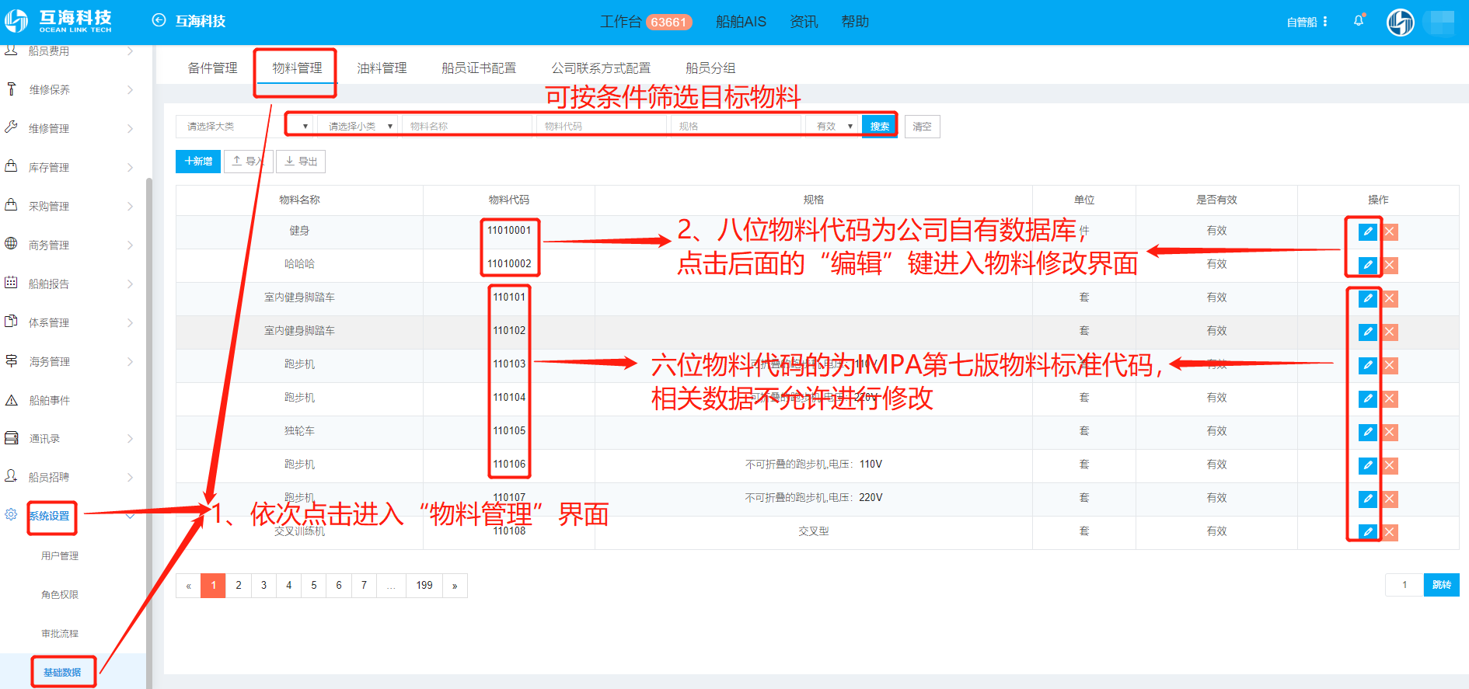Switch to the 船员分组 tab
Image resolution: width=1469 pixels, height=689 pixels.
tap(710, 68)
